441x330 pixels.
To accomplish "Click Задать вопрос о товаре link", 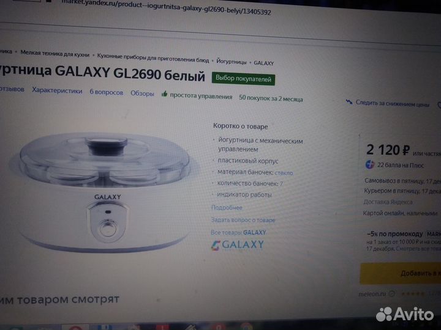I will [x=243, y=220].
